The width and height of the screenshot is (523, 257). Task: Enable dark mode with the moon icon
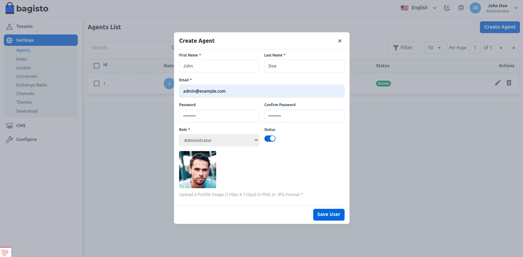[447, 8]
